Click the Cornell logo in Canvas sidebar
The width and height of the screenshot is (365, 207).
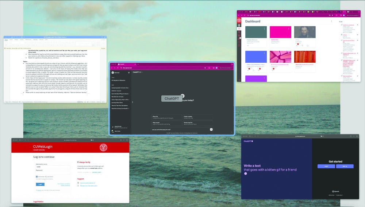[x=239, y=20]
